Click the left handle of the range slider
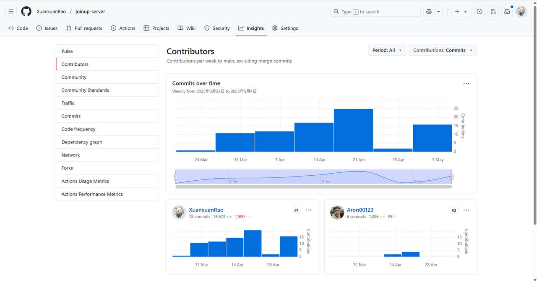 click(x=175, y=177)
